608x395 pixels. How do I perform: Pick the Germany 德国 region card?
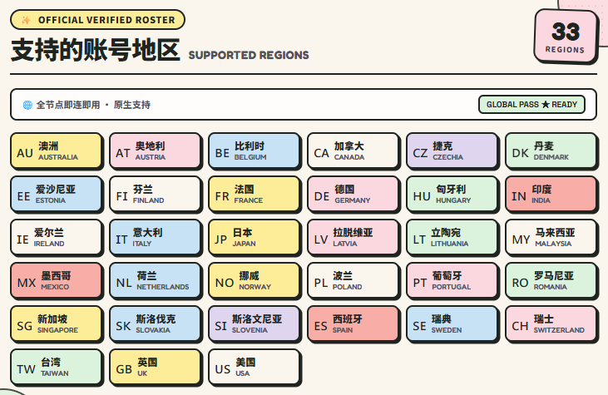point(353,194)
